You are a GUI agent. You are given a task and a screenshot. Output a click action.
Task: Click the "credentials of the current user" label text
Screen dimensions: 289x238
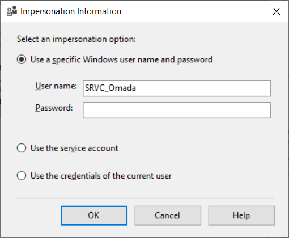pos(116,176)
